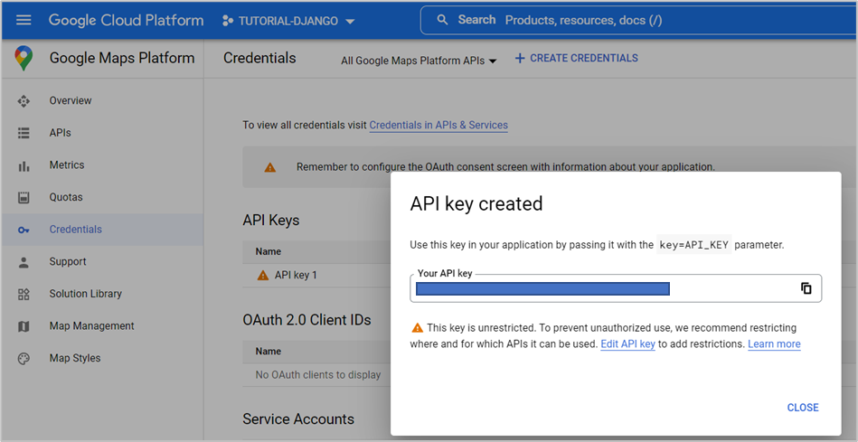
Task: Open API key 1 in the table
Action: [x=296, y=275]
